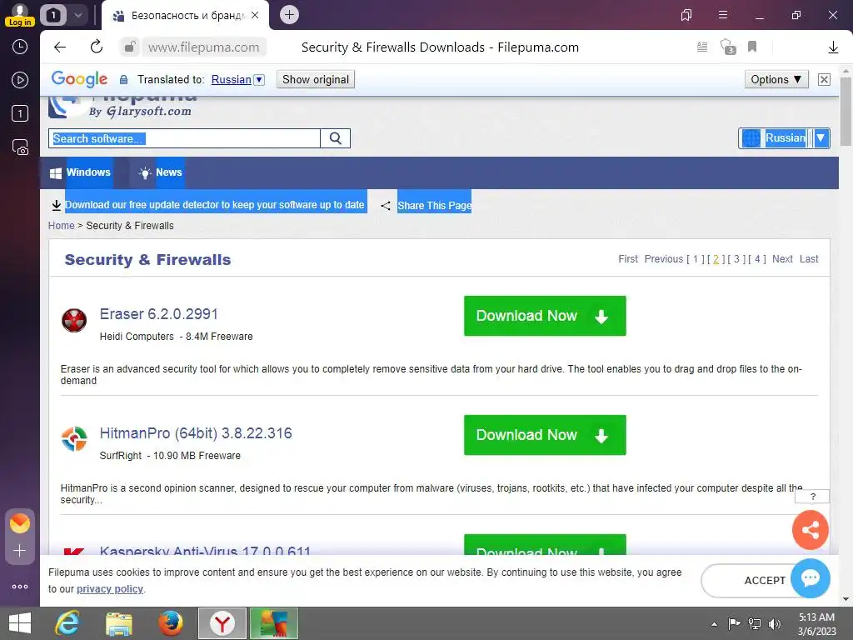Click the small question mark help box
The height and width of the screenshot is (640, 853).
(x=812, y=497)
